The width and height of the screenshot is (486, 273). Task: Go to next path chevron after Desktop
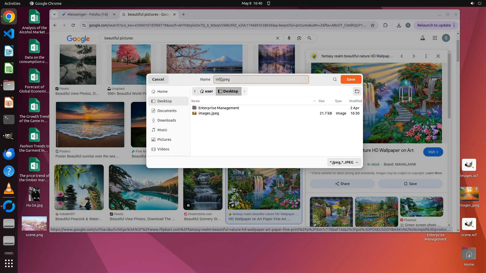coord(244,91)
